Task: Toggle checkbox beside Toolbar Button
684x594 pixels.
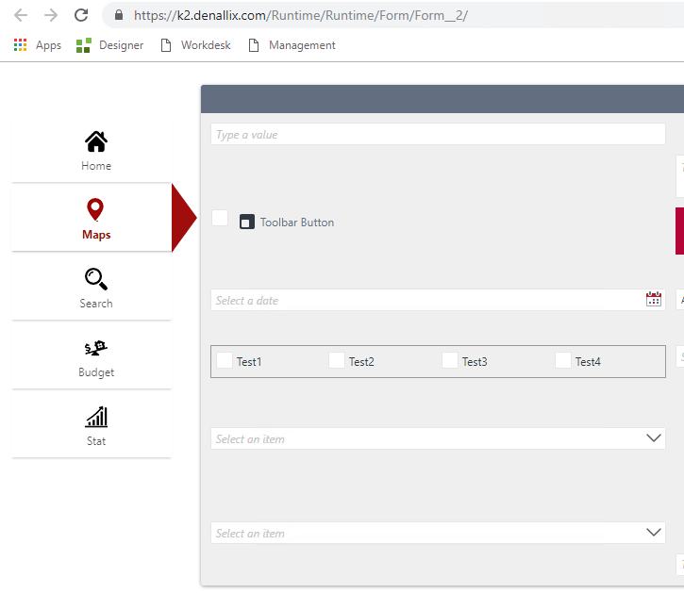Action: 220,218
